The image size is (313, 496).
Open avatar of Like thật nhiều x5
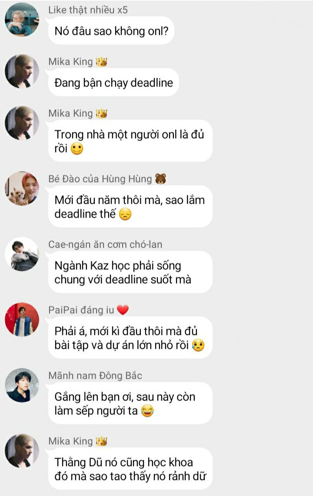(22, 20)
